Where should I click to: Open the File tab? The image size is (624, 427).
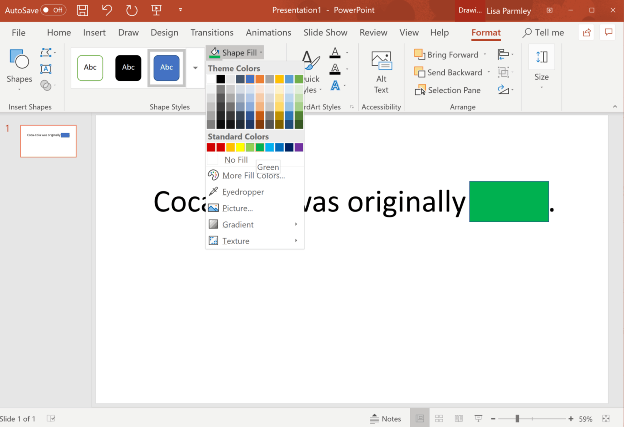point(19,32)
